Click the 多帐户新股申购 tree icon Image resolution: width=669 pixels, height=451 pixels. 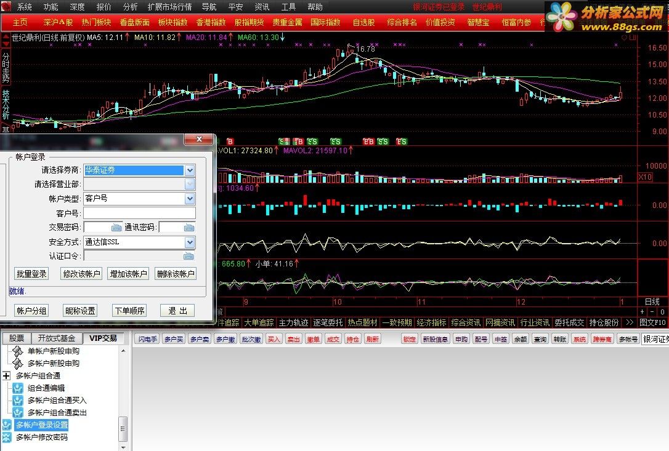point(17,364)
